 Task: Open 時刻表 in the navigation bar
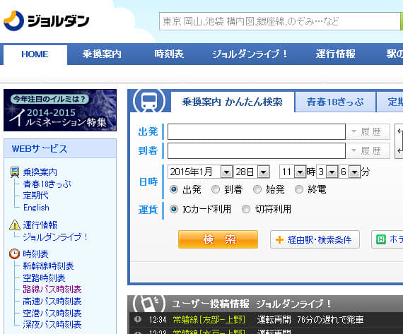click(x=169, y=54)
